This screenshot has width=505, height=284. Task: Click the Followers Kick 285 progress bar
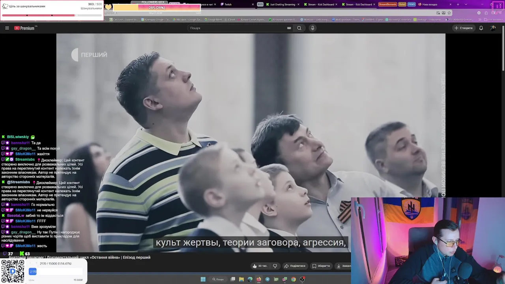click(157, 8)
